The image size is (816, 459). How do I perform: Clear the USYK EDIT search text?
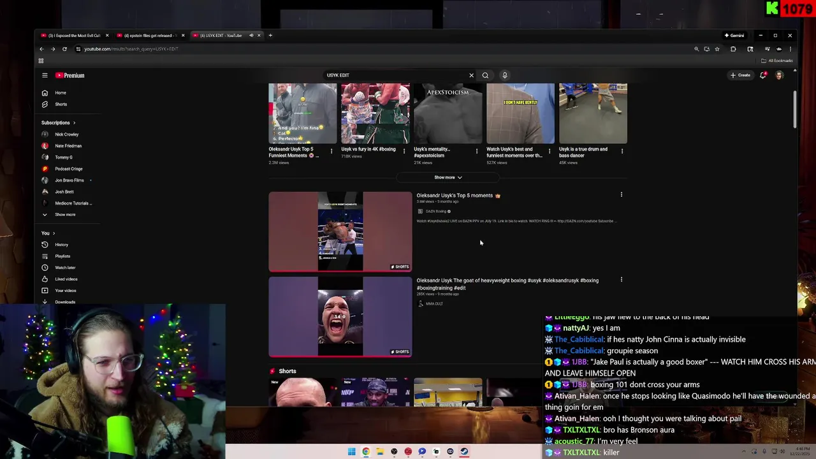coord(471,75)
